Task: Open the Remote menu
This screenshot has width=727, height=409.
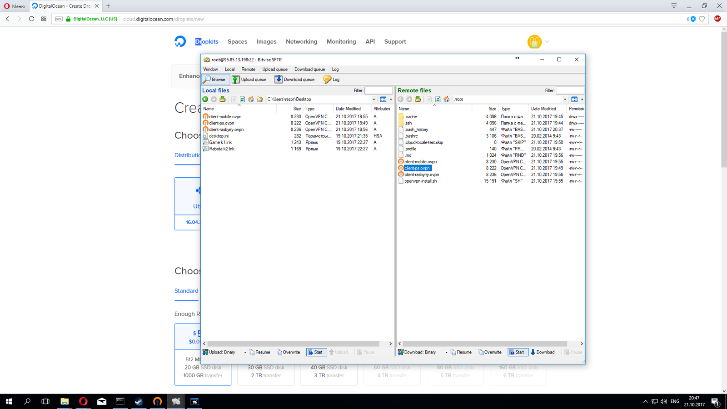Action: pyautogui.click(x=248, y=70)
